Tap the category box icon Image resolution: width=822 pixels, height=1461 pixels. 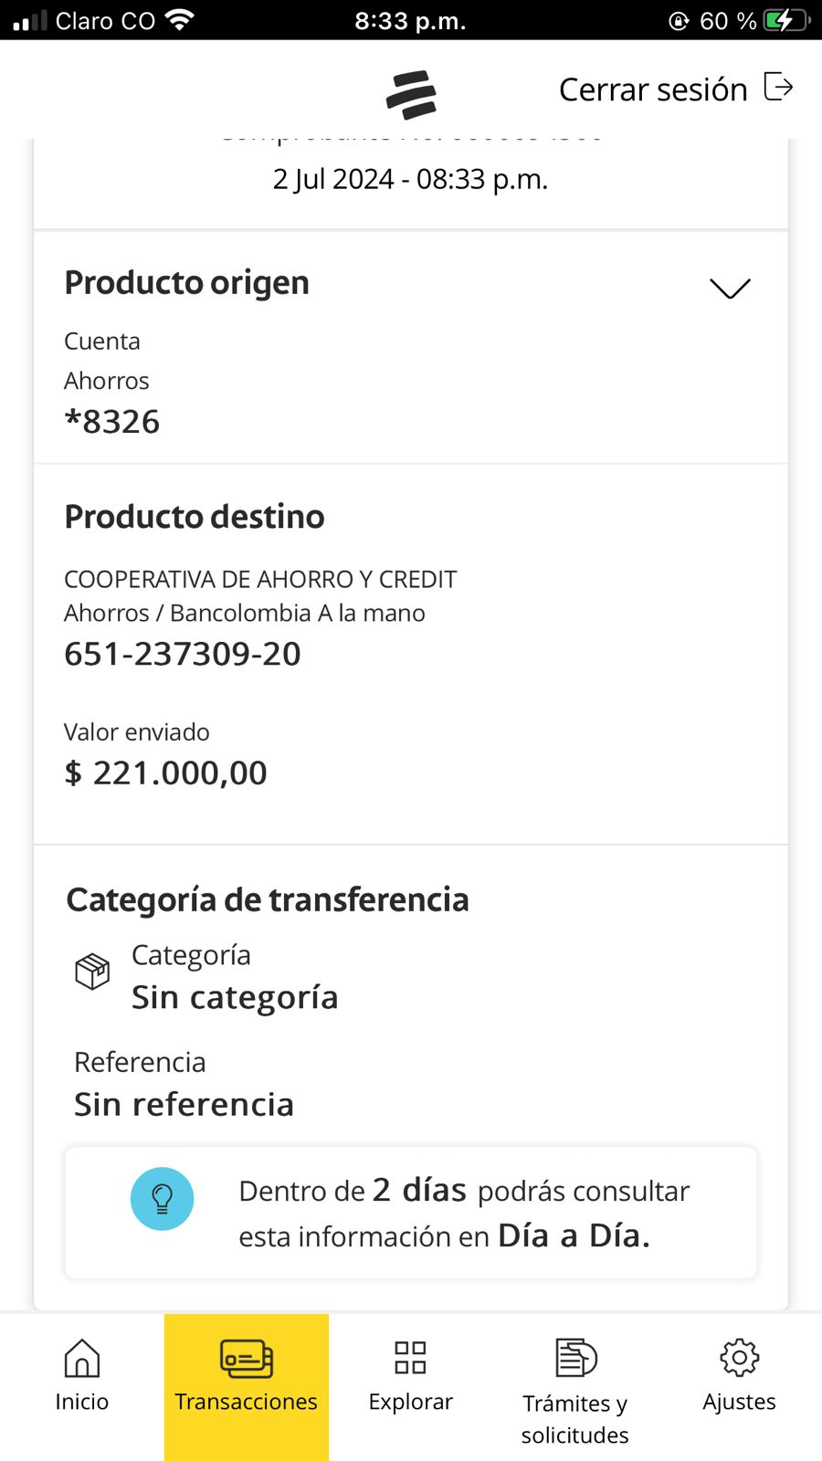point(92,972)
